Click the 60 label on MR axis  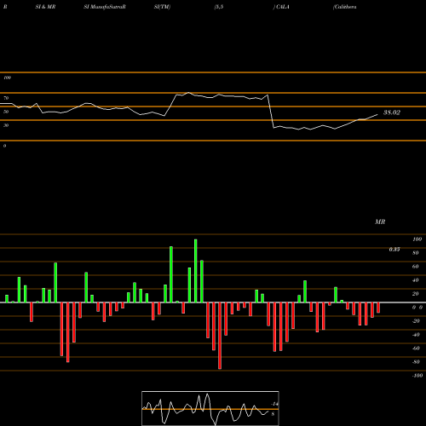click(416, 267)
